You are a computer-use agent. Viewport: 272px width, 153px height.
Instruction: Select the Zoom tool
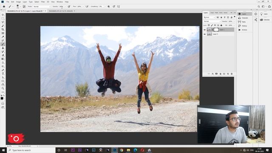[x=3, y=88]
